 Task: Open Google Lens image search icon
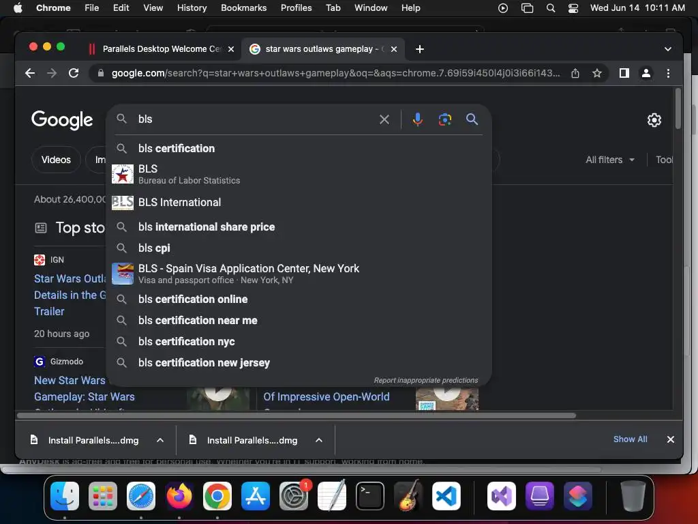coord(444,119)
